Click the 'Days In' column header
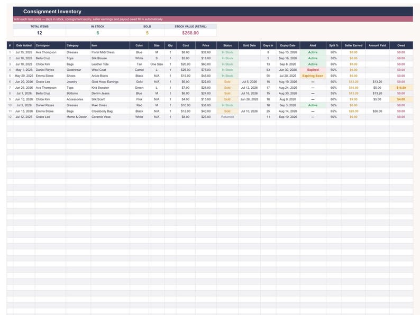Image resolution: width=420 pixels, height=315 pixels. click(268, 45)
